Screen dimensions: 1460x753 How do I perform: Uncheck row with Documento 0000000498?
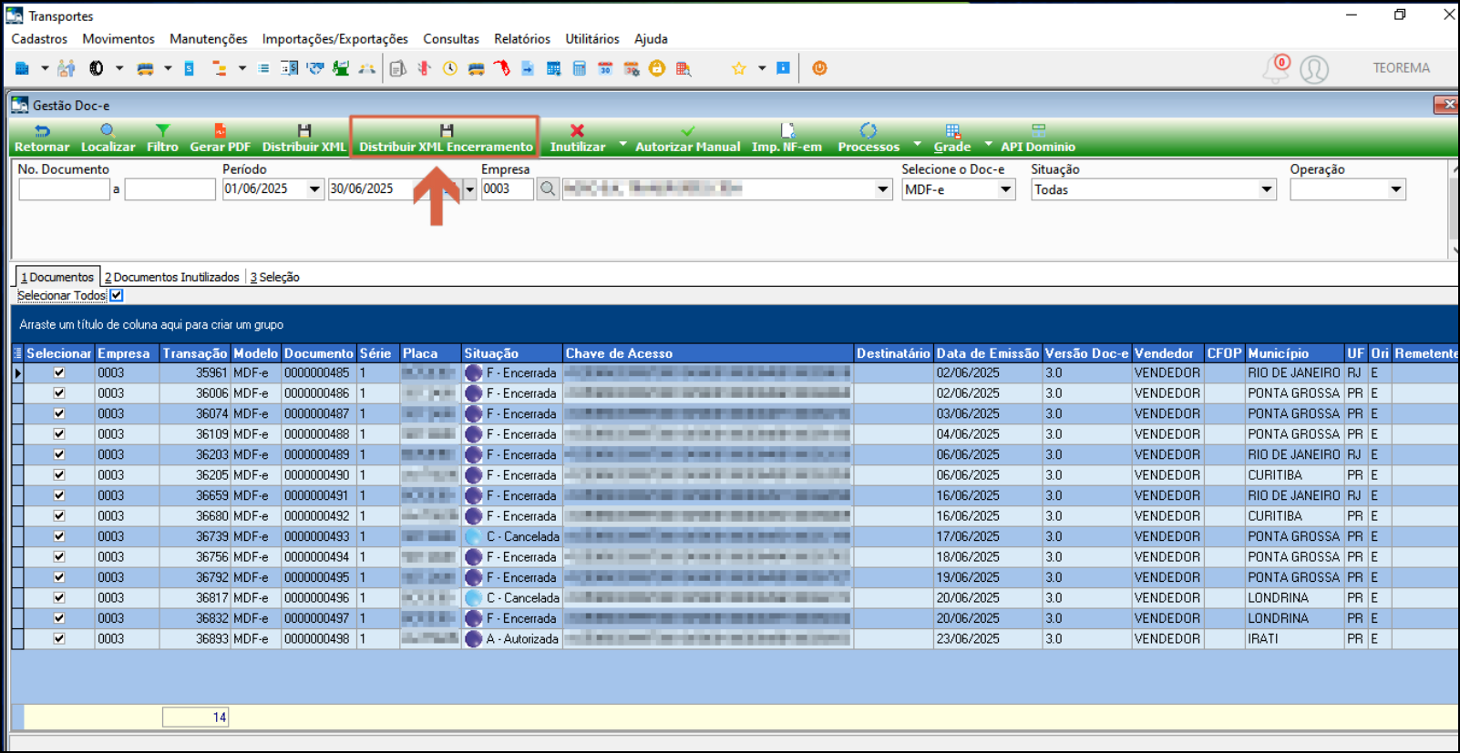[x=59, y=638]
